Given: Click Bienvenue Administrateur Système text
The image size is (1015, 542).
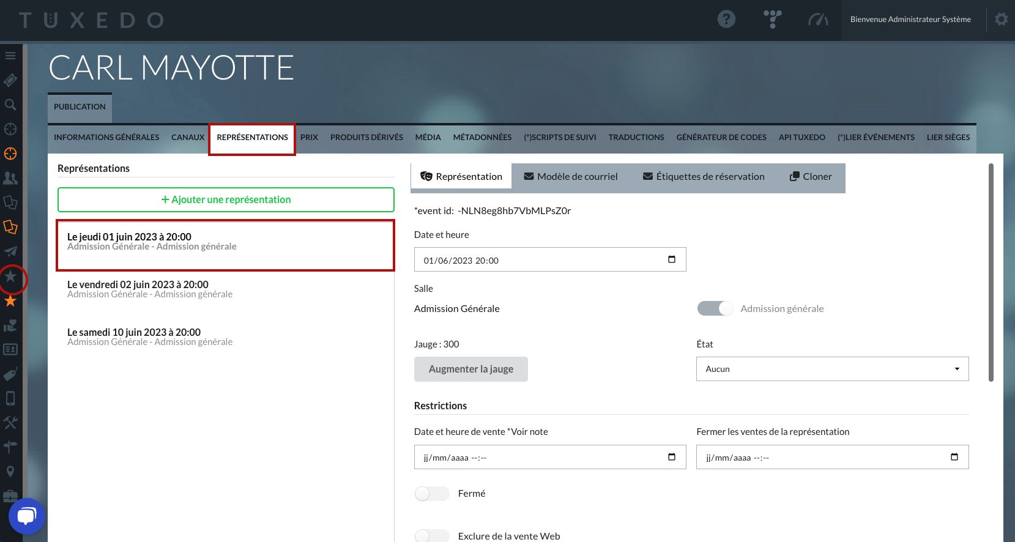Looking at the screenshot, I should coord(910,20).
